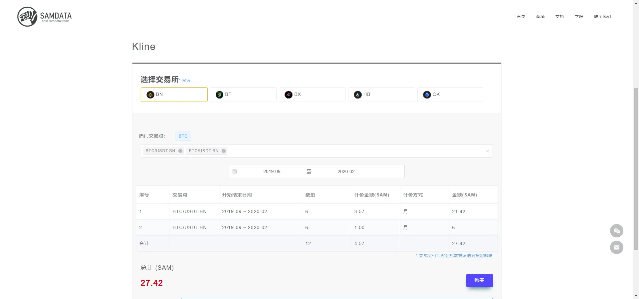Click the BX exchange logo icon
The width and height of the screenshot is (639, 299).
click(x=289, y=95)
